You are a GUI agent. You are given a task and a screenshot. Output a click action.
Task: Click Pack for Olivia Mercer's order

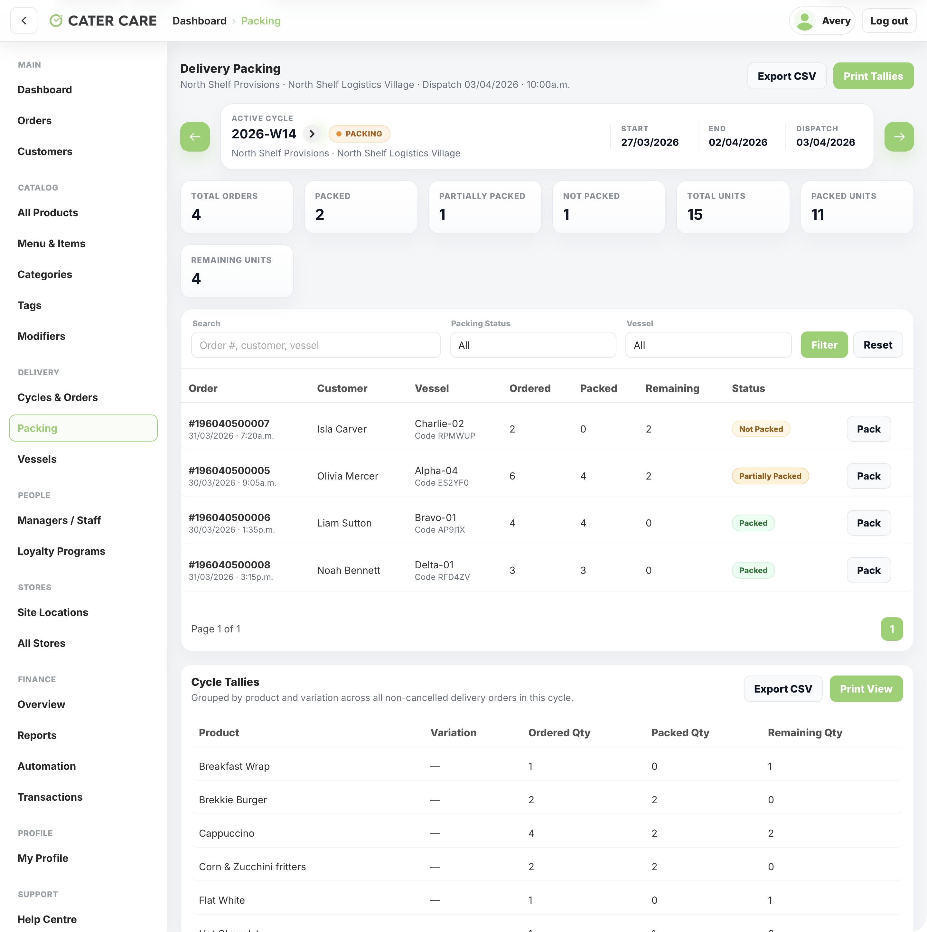click(x=869, y=476)
